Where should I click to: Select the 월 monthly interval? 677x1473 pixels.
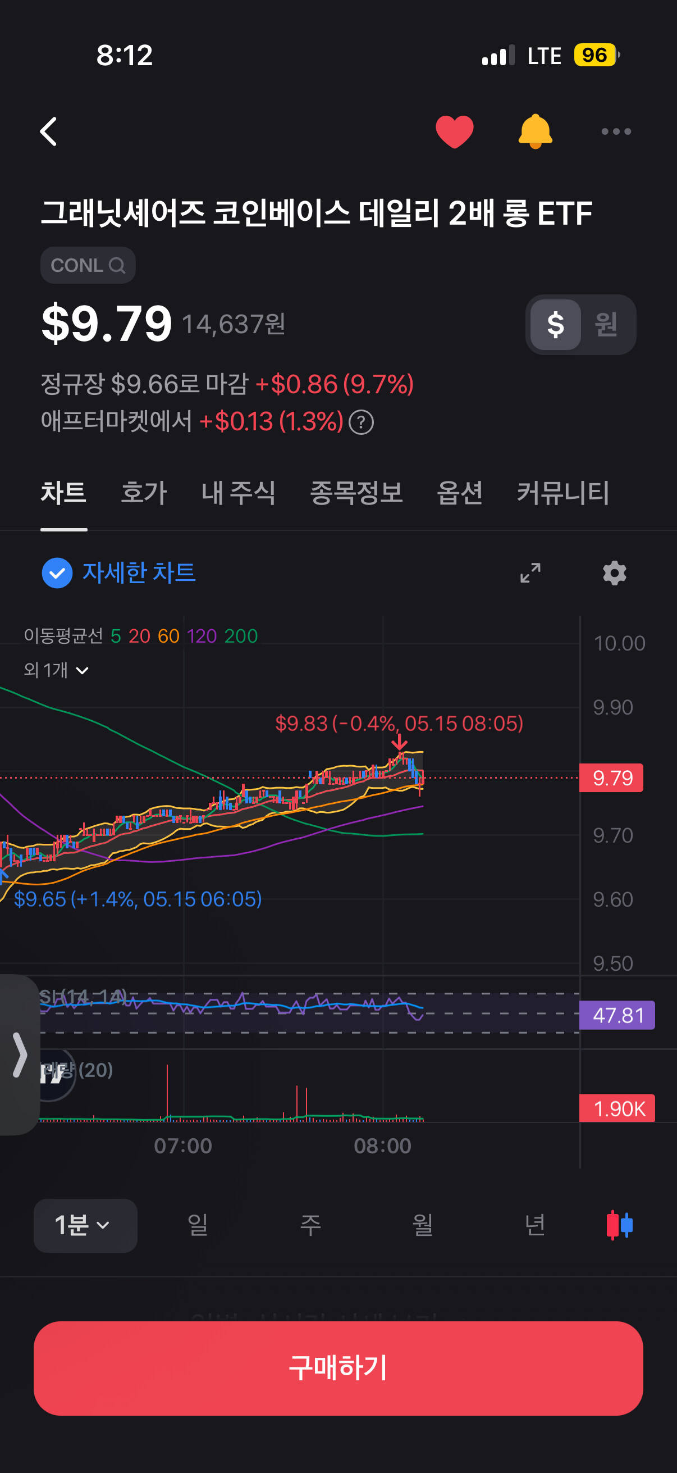coord(423,1225)
